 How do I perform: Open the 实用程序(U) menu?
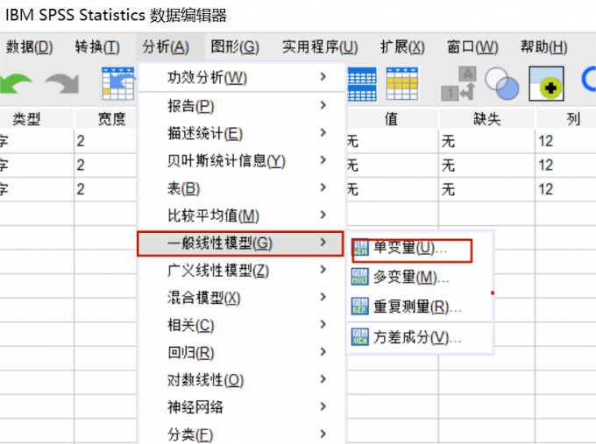(320, 47)
